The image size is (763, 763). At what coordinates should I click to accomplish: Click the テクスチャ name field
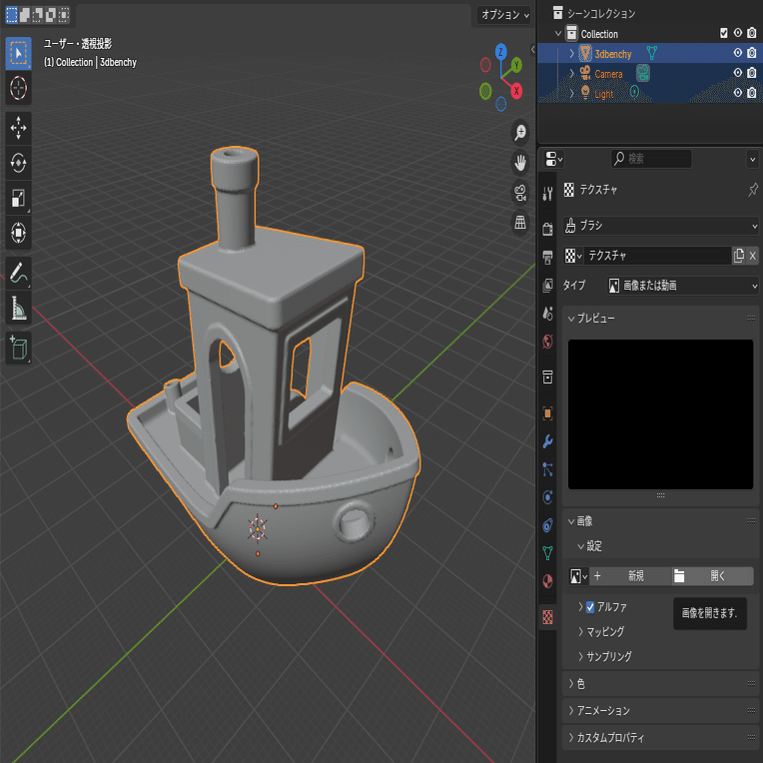pyautogui.click(x=657, y=256)
